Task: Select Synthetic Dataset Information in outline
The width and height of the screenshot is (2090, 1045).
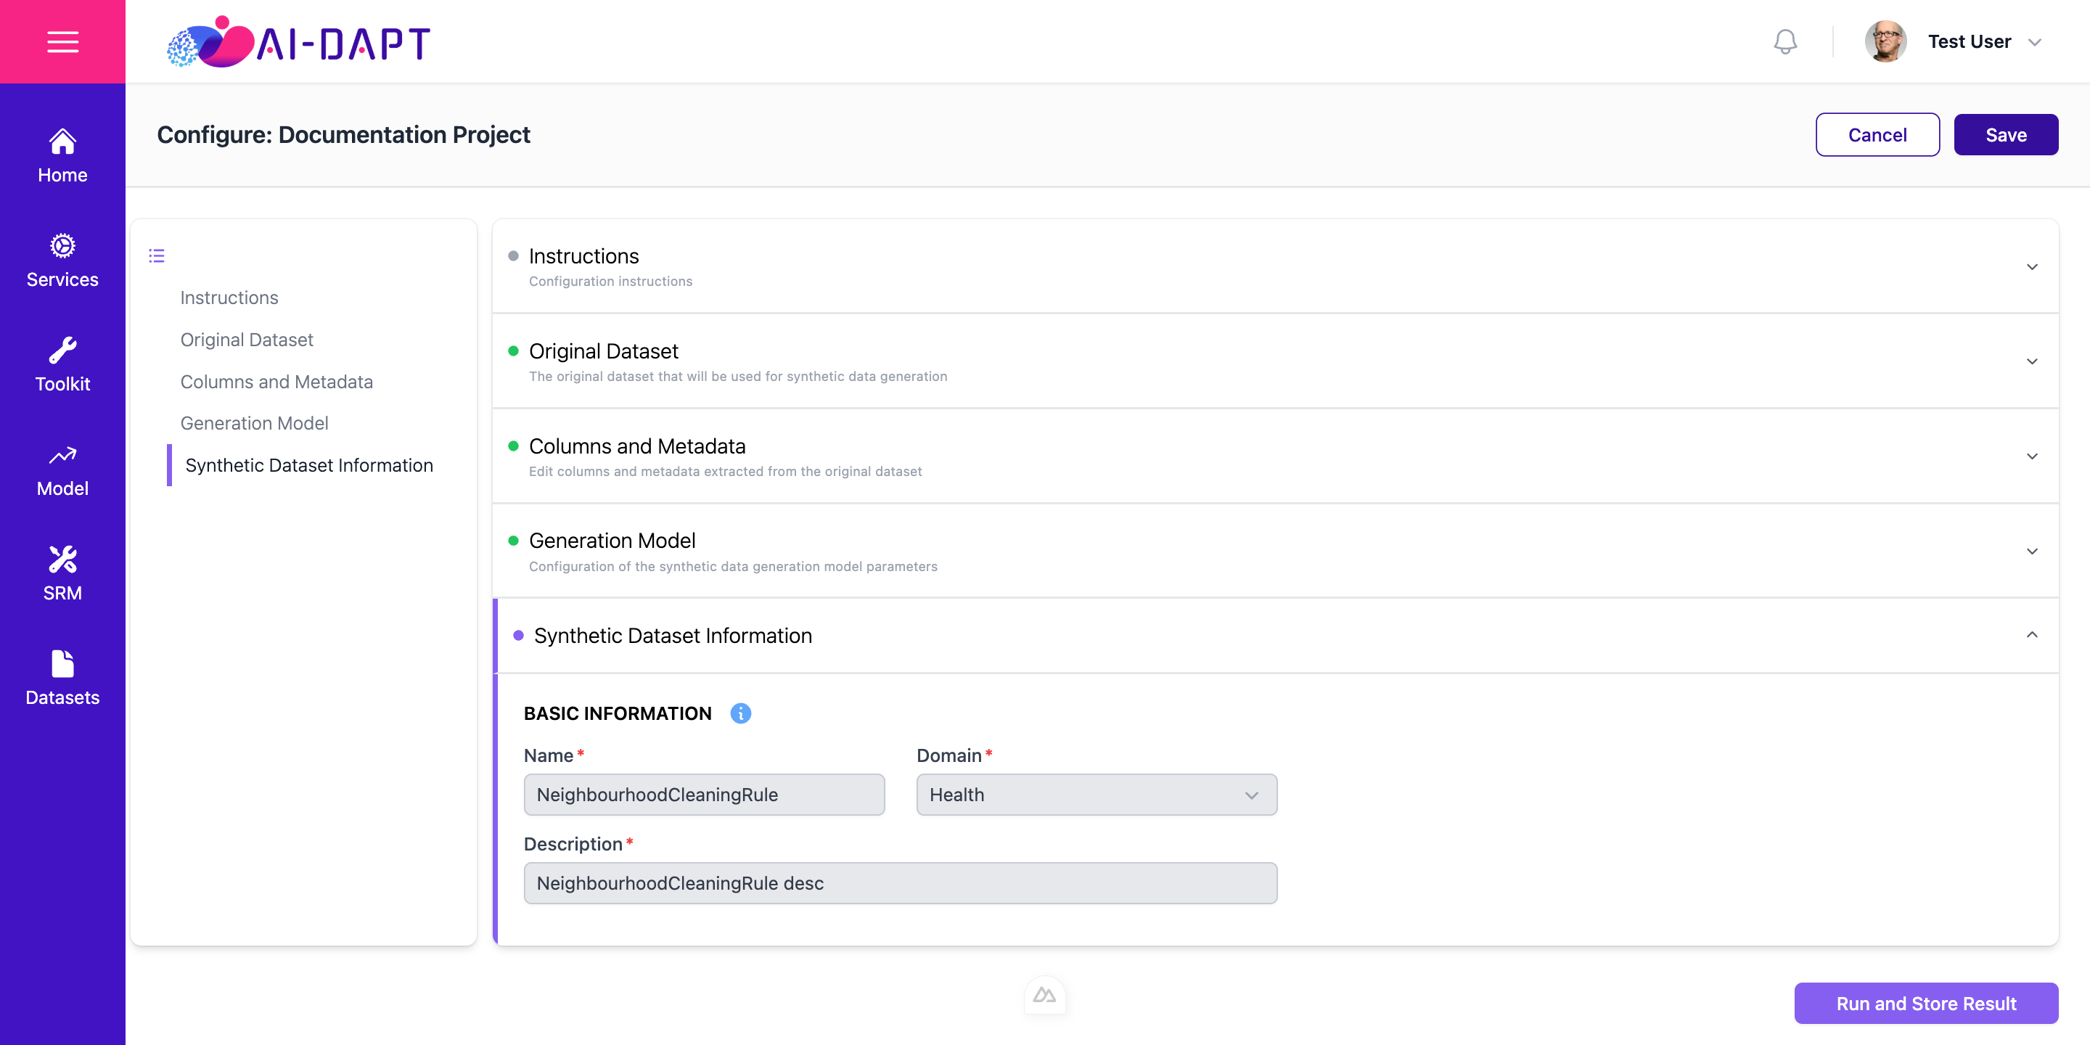Action: tap(308, 466)
